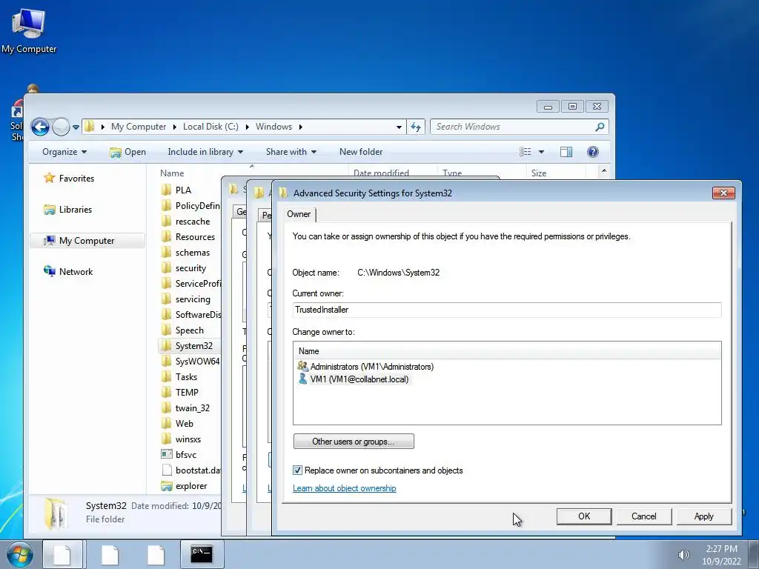Select the Owner tab
The image size is (759, 569).
pos(299,214)
